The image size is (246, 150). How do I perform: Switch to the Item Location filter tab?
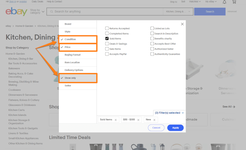(72, 63)
